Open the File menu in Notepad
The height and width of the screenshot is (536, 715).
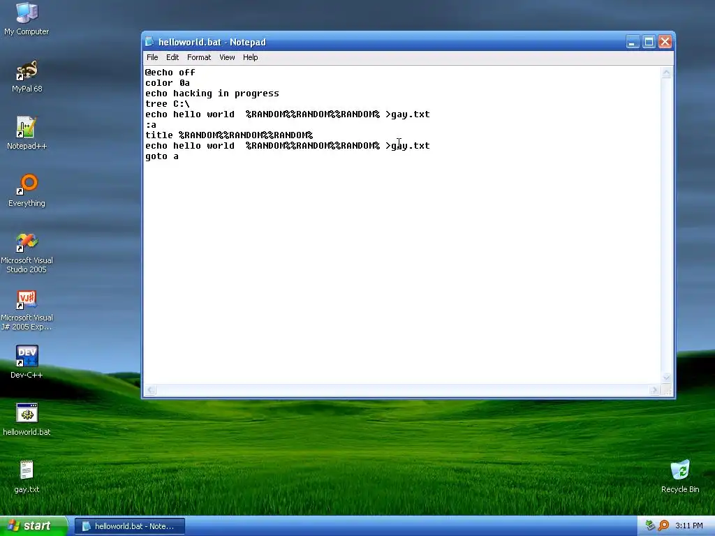pos(152,57)
